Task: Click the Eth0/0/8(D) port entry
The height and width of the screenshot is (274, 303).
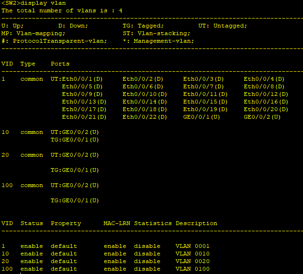Action: point(264,86)
